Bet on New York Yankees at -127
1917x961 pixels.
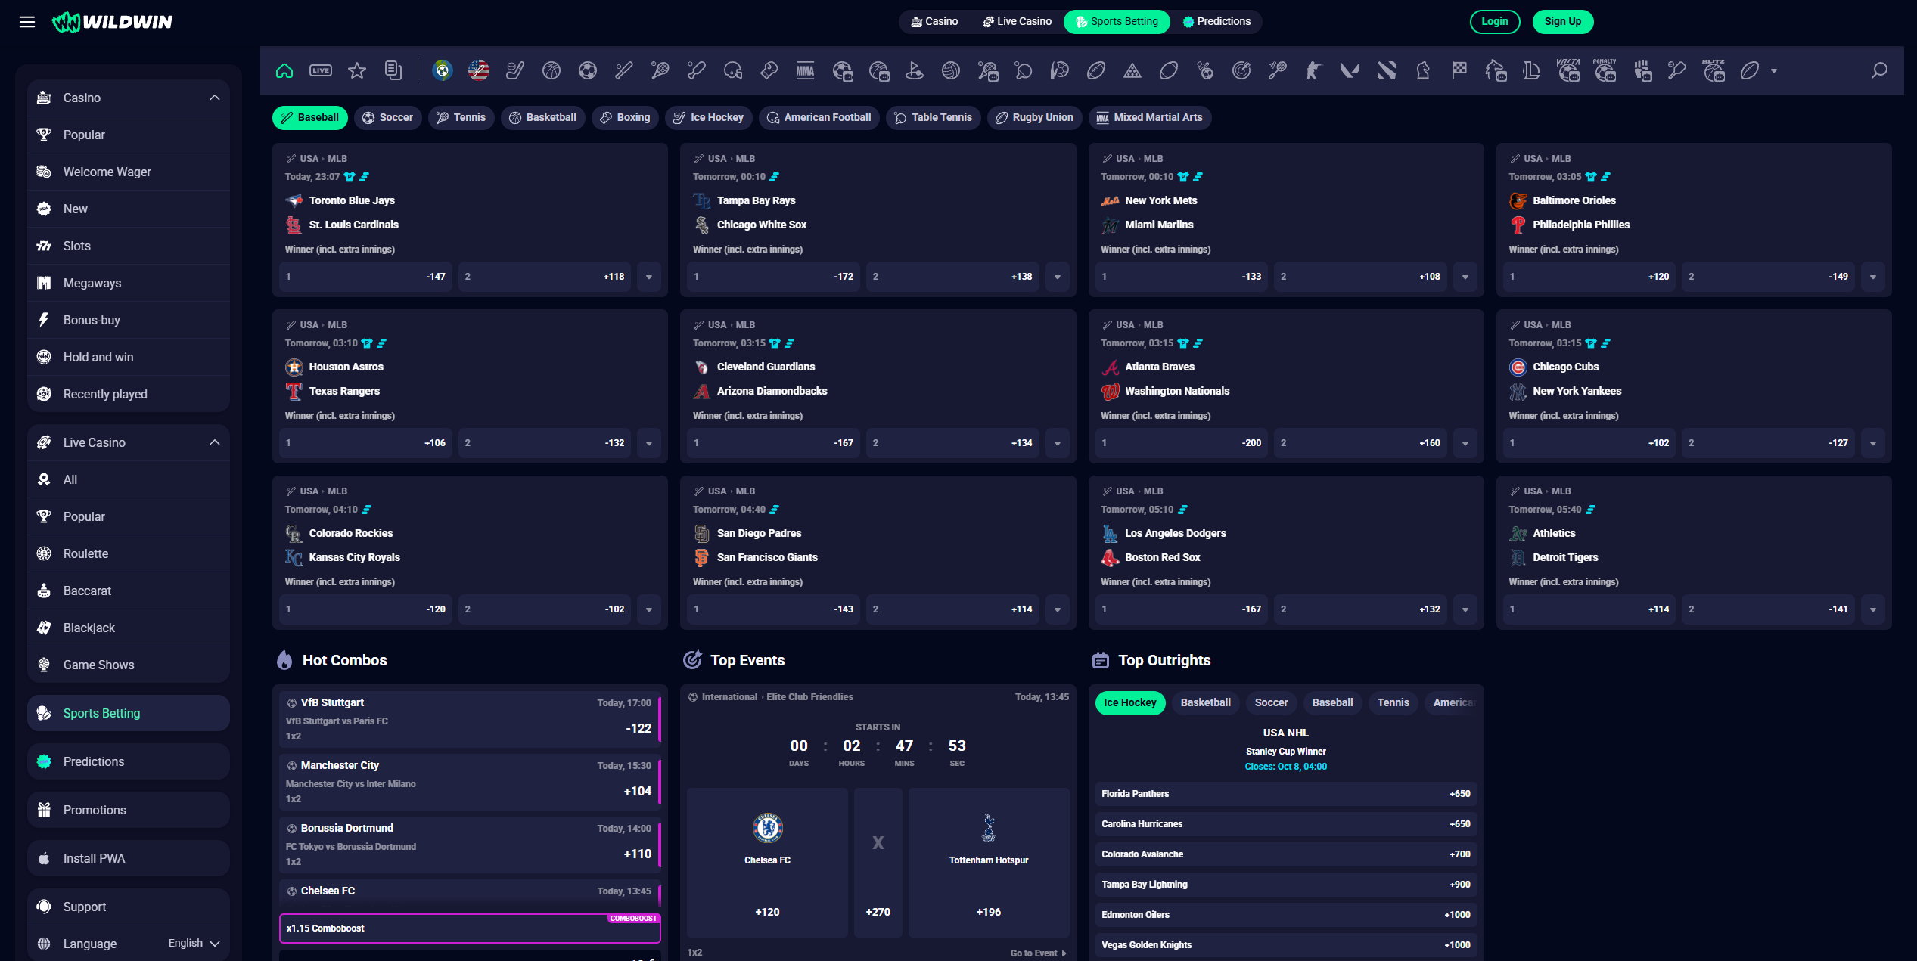[1768, 443]
